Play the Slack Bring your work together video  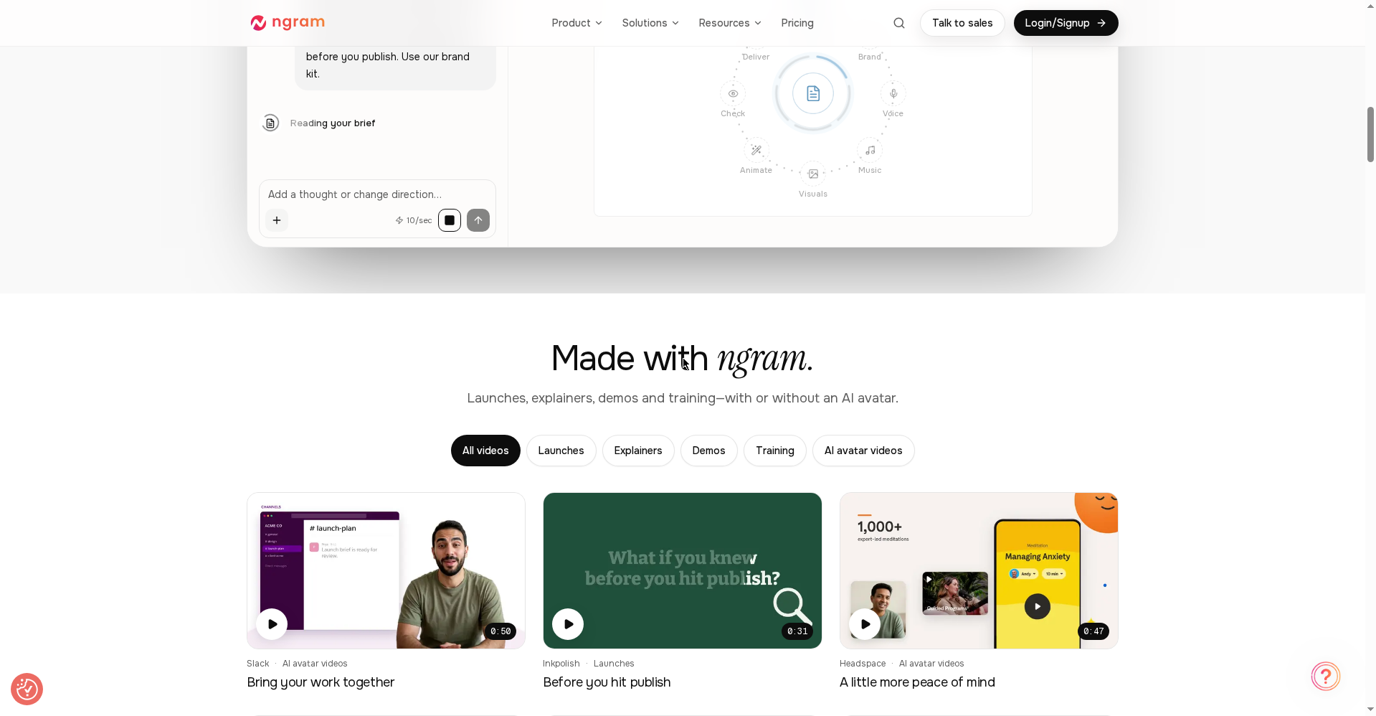tap(272, 624)
